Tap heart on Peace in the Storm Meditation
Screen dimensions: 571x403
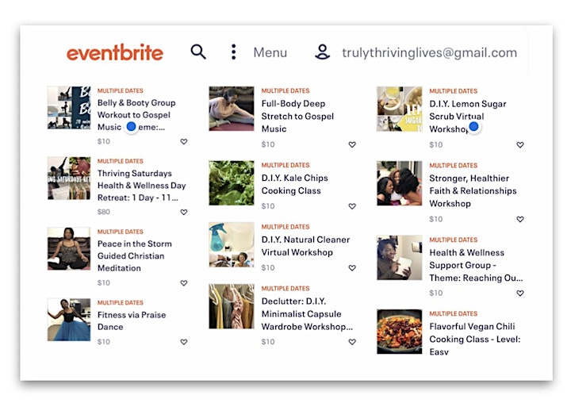(184, 282)
